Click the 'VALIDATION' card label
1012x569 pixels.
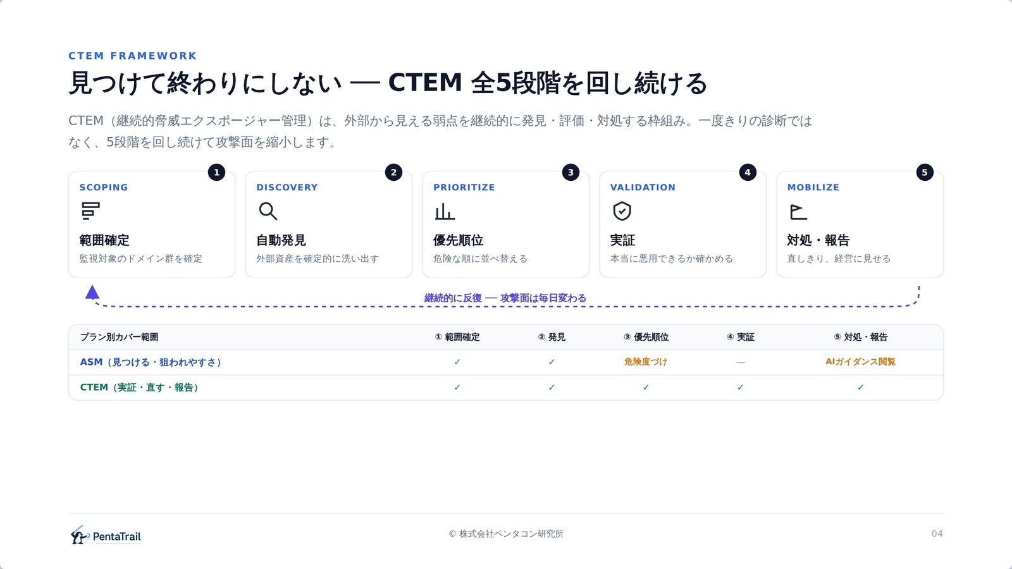coord(643,187)
